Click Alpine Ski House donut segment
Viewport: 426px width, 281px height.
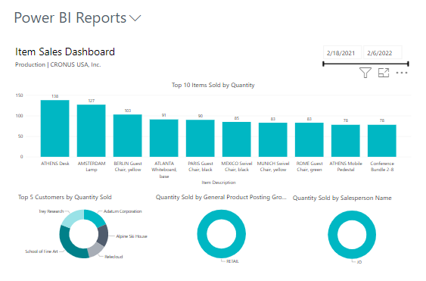click(x=103, y=235)
